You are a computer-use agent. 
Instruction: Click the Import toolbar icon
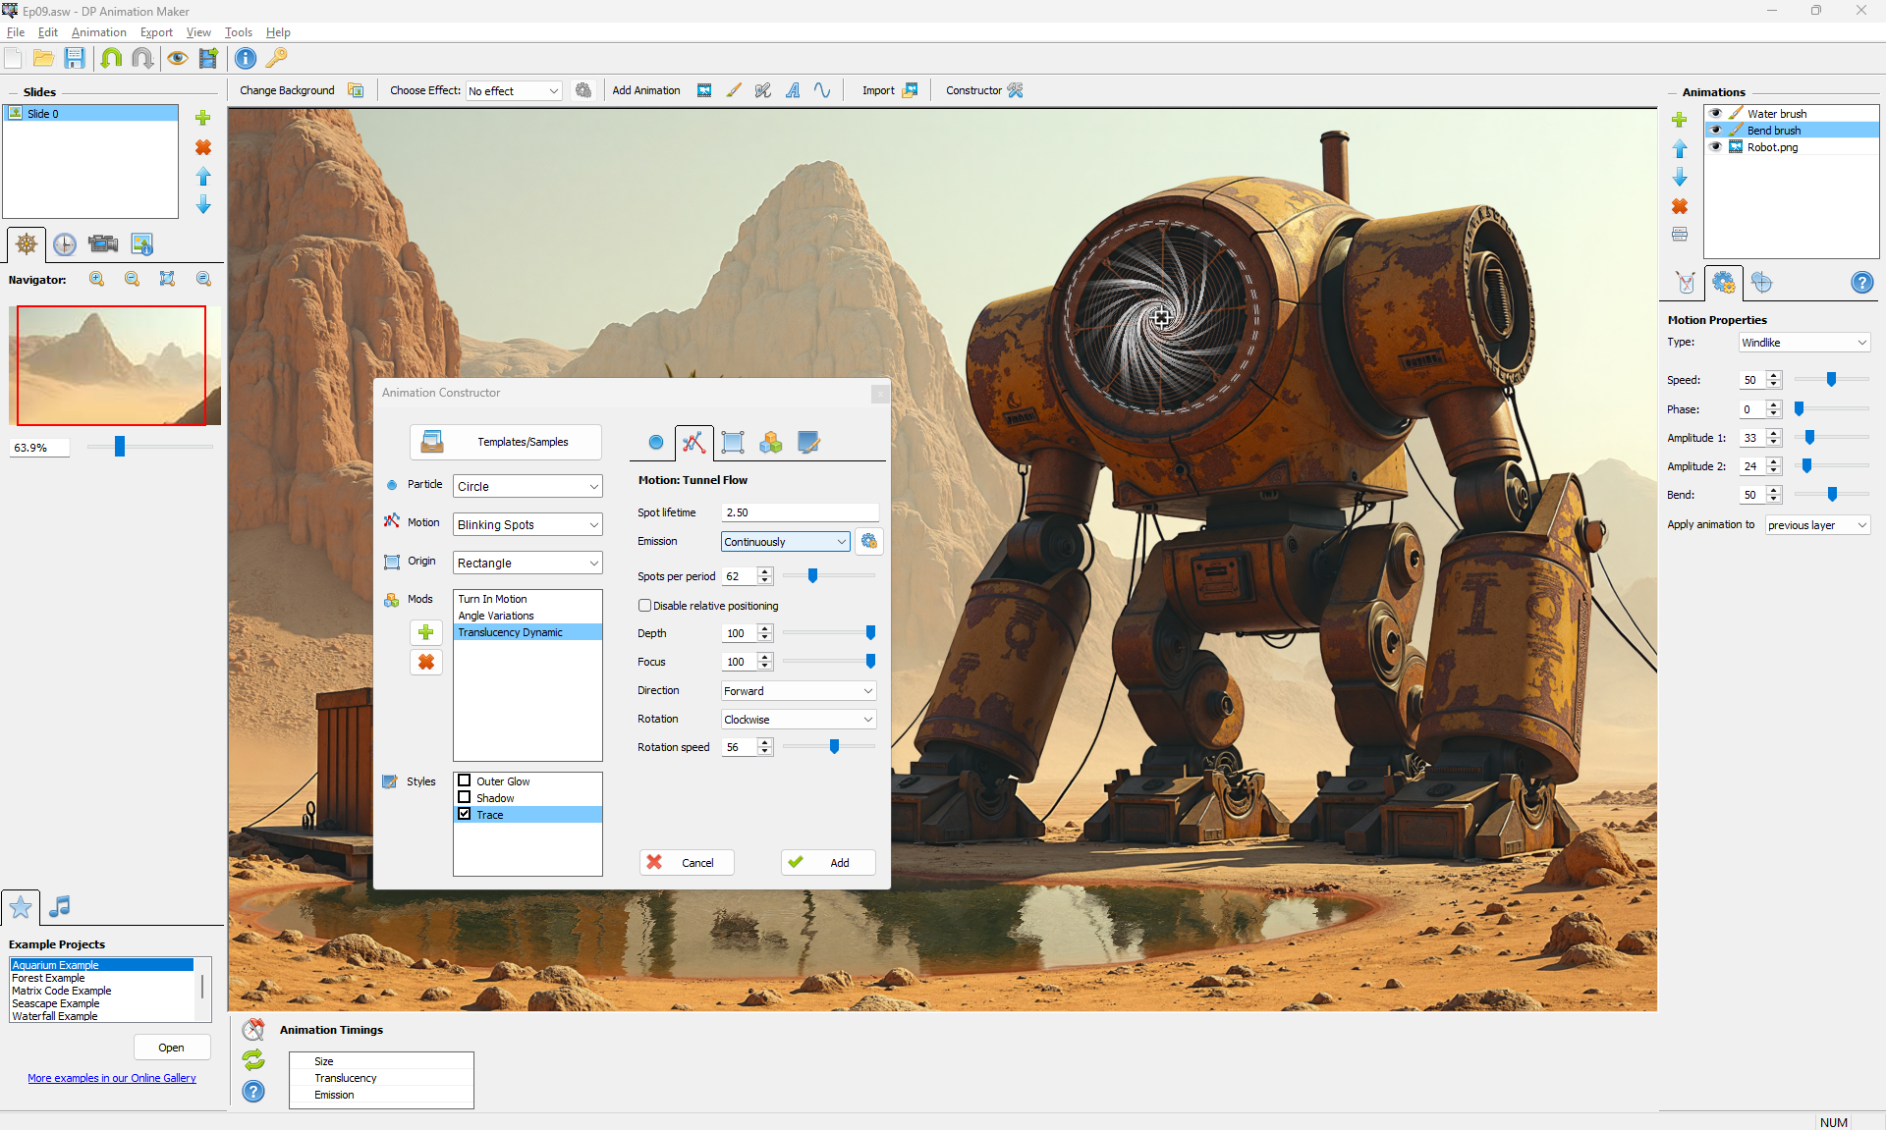click(910, 90)
